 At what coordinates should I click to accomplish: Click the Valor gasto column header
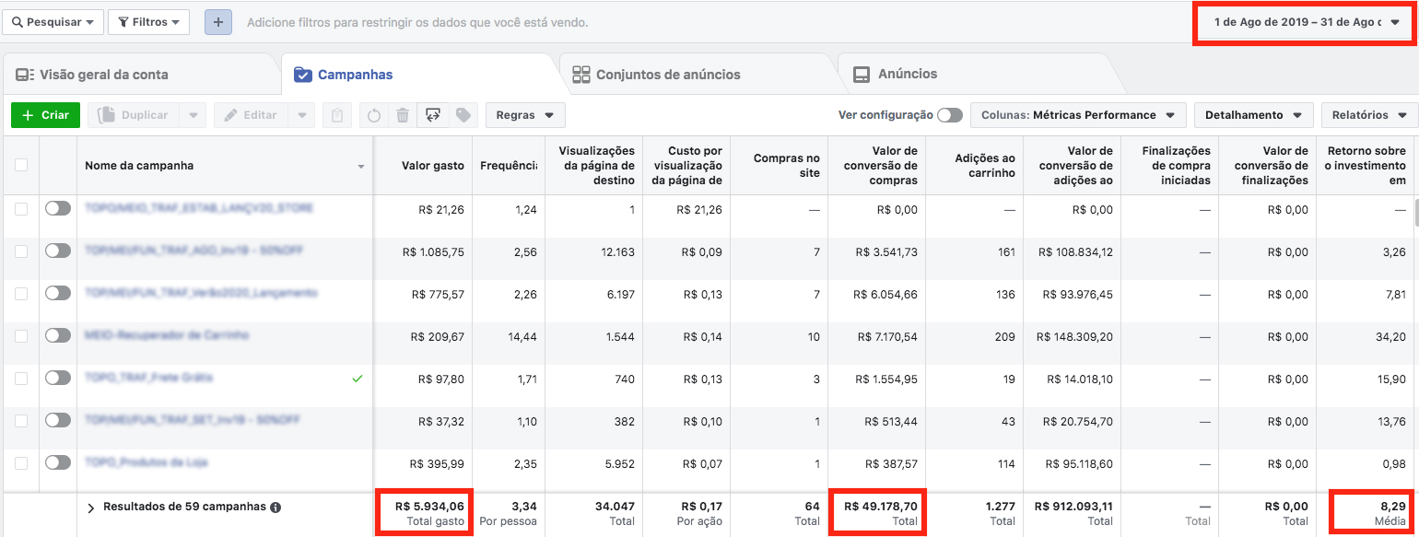(x=423, y=165)
